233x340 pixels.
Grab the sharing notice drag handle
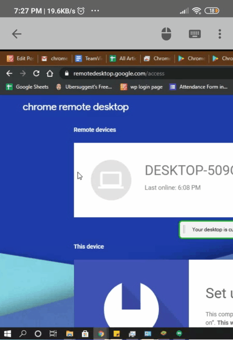pos(184,230)
